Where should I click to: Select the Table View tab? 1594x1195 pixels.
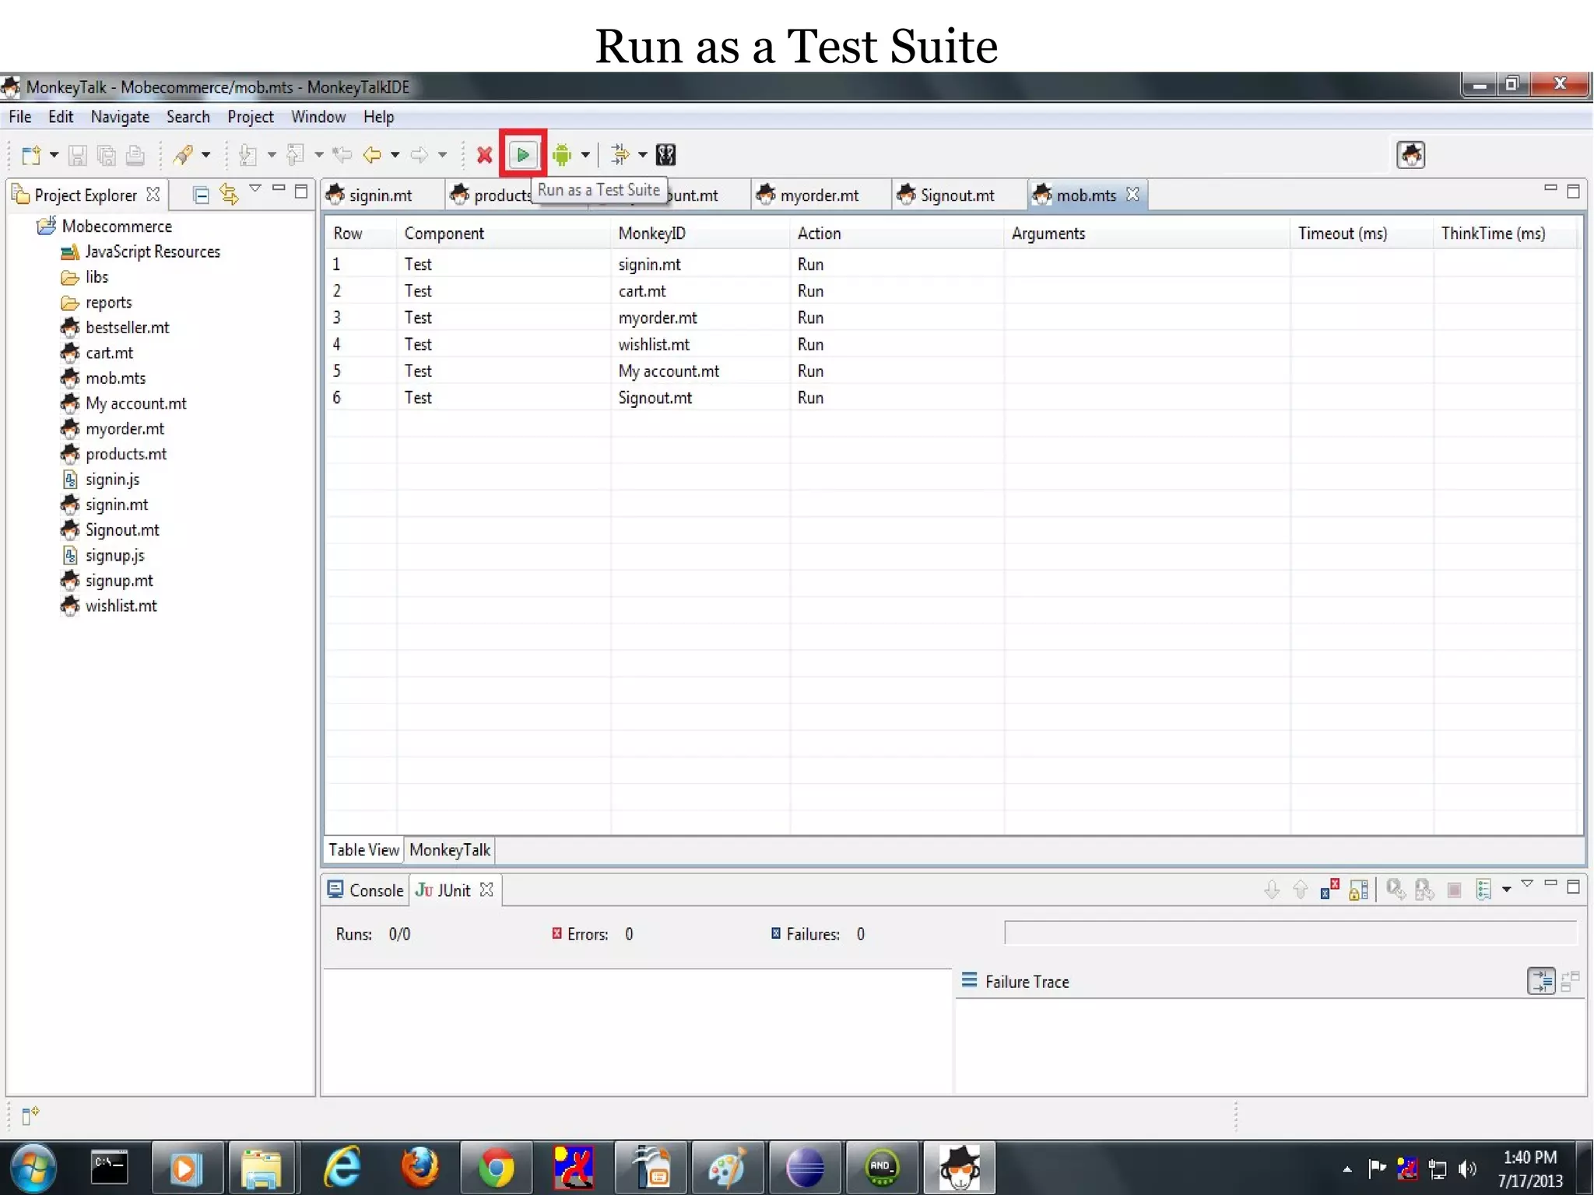[x=363, y=850]
